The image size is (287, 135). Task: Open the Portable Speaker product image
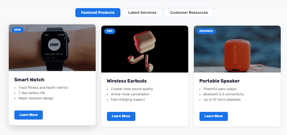(237, 49)
